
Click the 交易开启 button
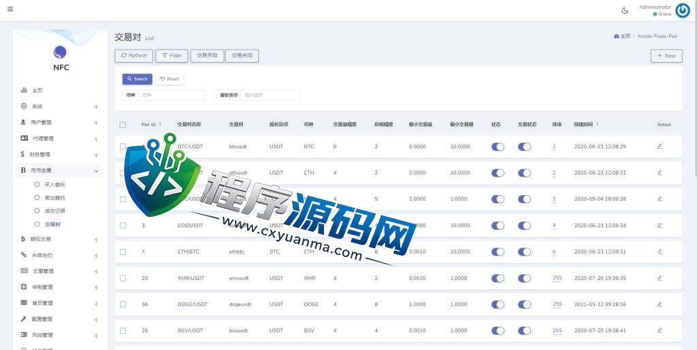coord(207,56)
